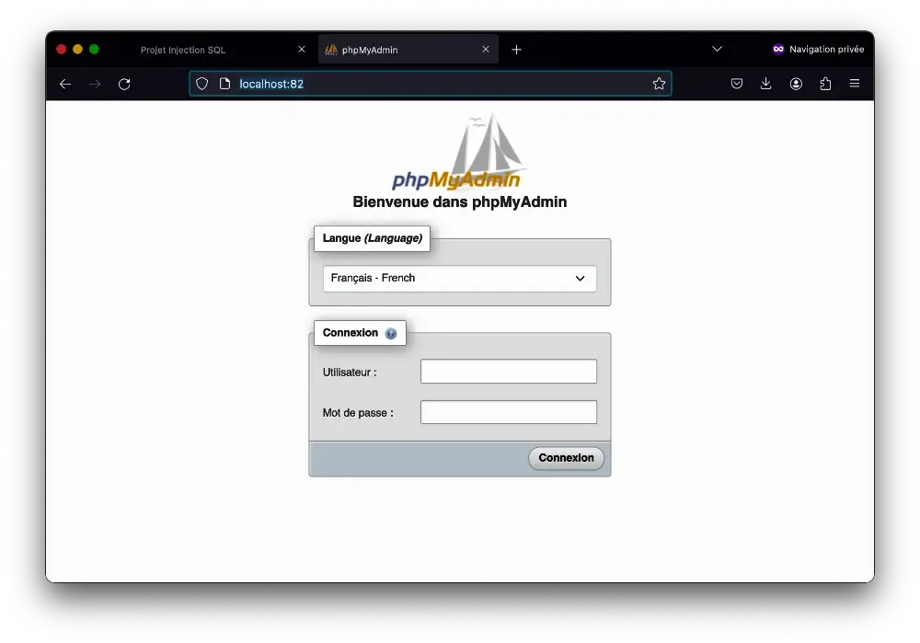The height and width of the screenshot is (643, 920).
Task: Open the Pocket save icon
Action: tap(737, 84)
